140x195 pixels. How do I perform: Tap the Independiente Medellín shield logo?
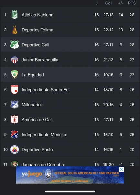pos(15,135)
